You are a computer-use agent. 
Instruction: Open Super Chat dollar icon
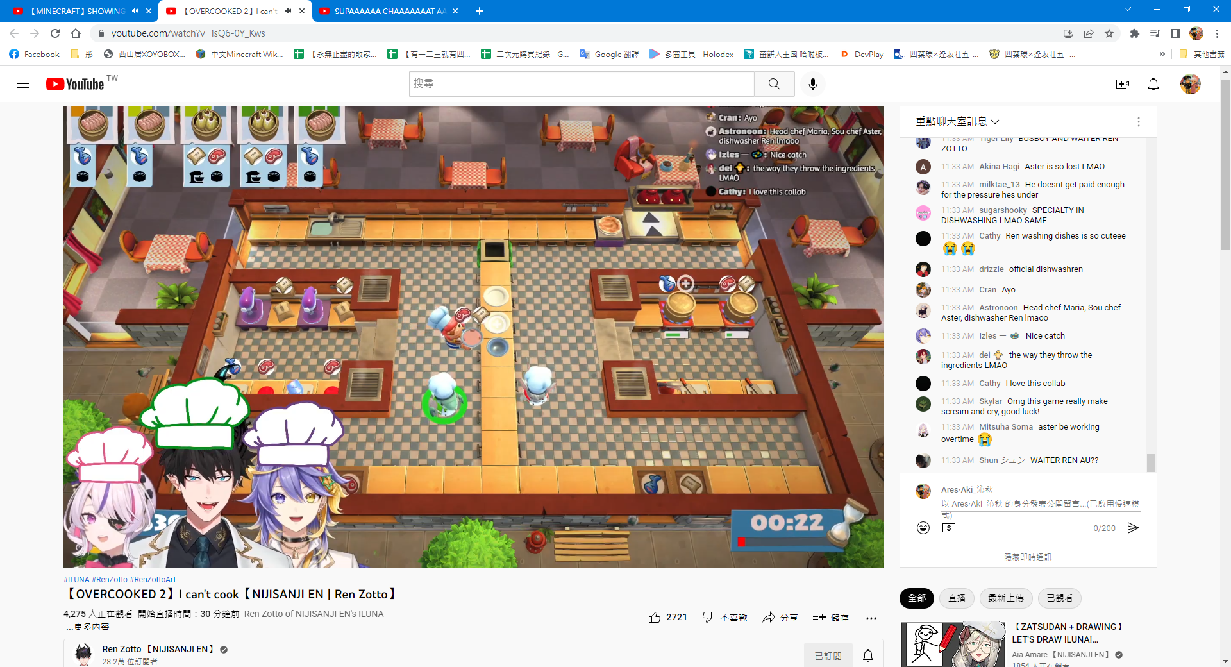point(949,528)
